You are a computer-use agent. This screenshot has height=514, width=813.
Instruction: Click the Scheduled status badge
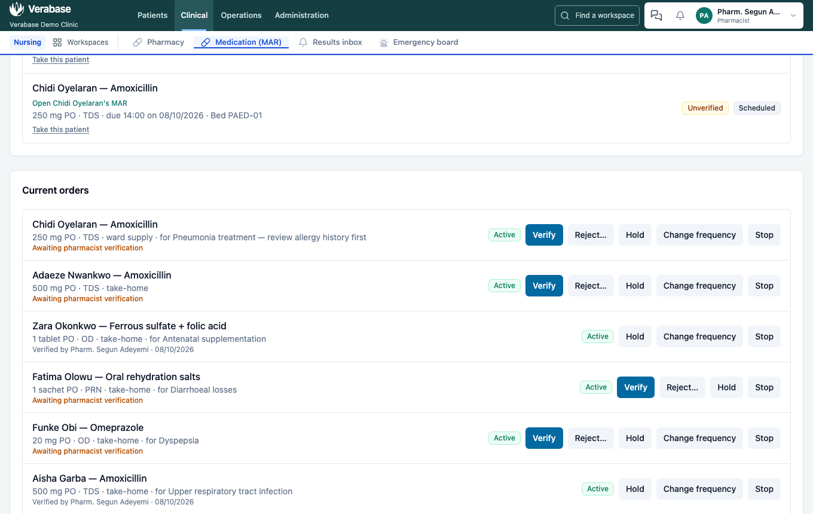click(757, 108)
